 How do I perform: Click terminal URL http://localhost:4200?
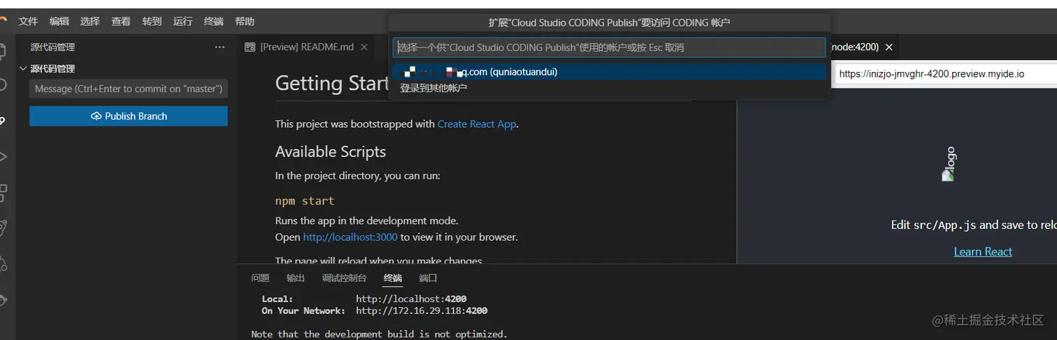pyautogui.click(x=411, y=299)
